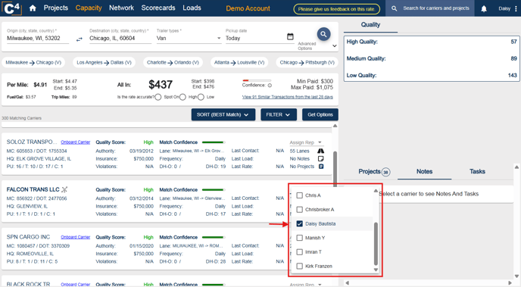This screenshot has width=521, height=287.
Task: Open the pickup date calendar icon
Action: coord(290,36)
